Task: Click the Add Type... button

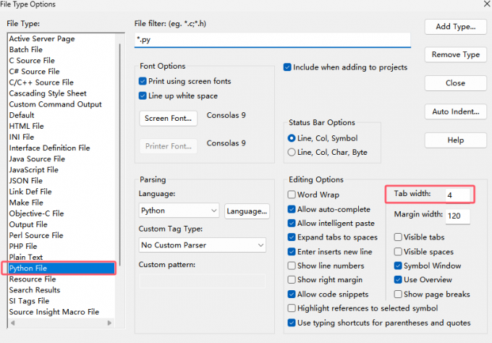Action: coord(455,27)
